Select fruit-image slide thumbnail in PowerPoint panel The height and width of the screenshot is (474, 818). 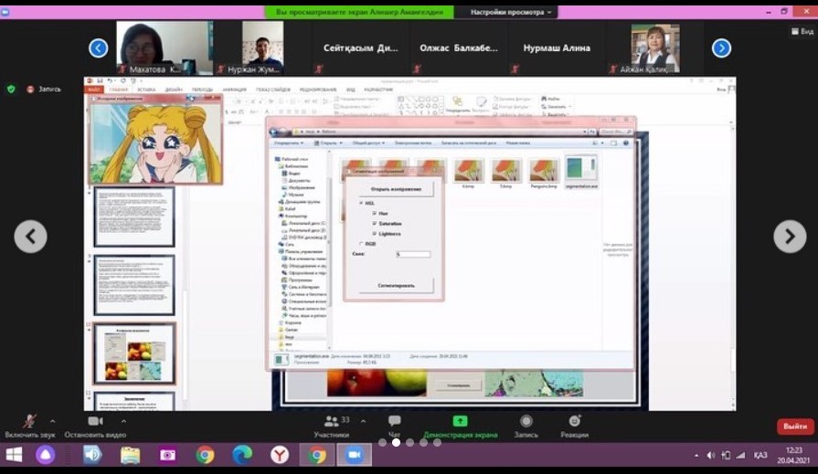click(134, 354)
